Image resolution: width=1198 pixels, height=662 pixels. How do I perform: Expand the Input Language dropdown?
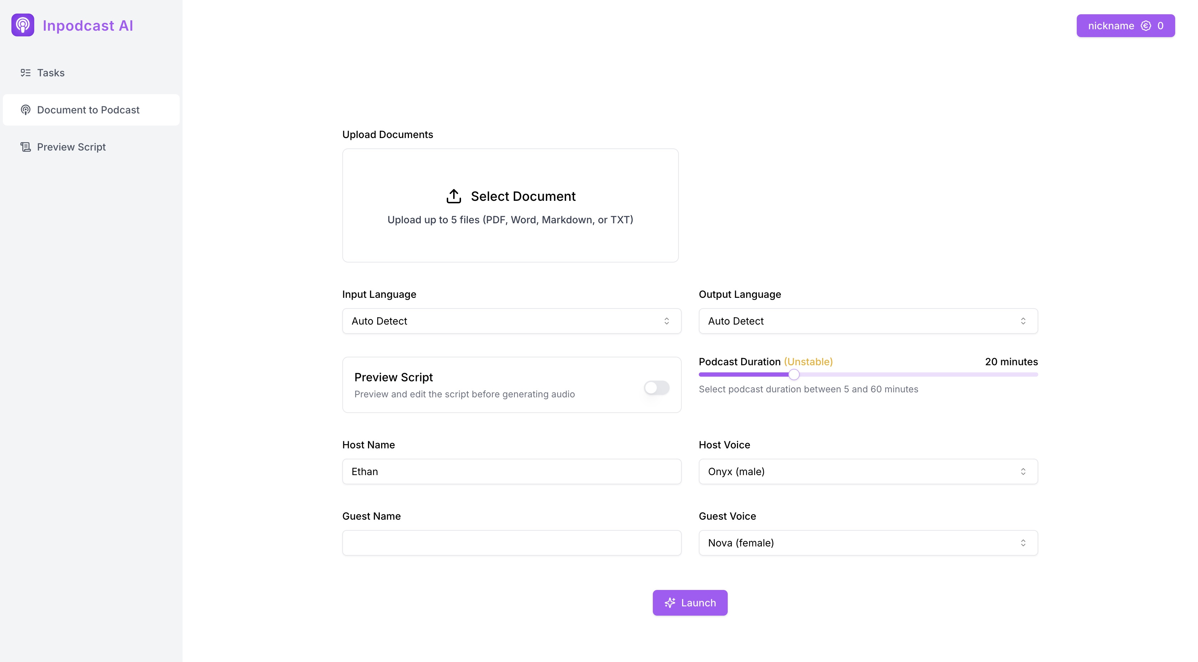(511, 320)
